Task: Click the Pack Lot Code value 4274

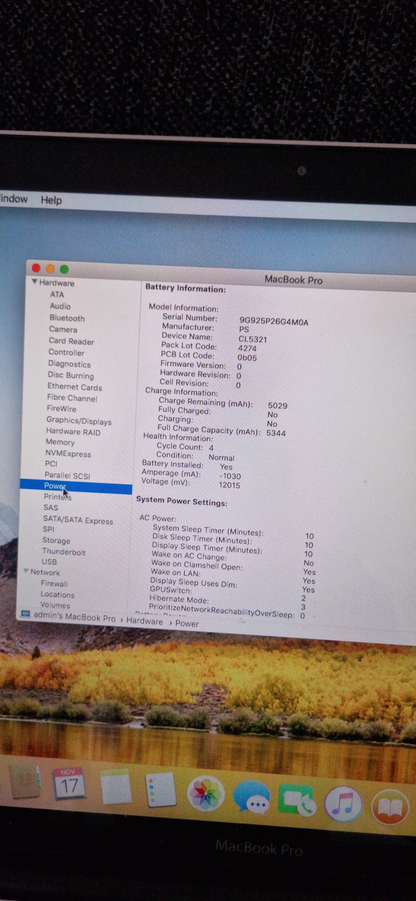Action: [247, 348]
